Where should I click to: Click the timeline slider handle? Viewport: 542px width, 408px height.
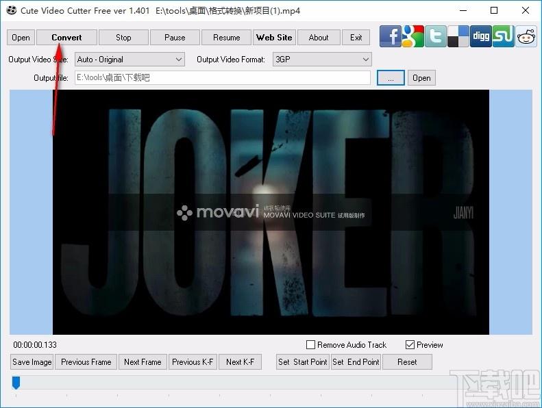pos(16,383)
